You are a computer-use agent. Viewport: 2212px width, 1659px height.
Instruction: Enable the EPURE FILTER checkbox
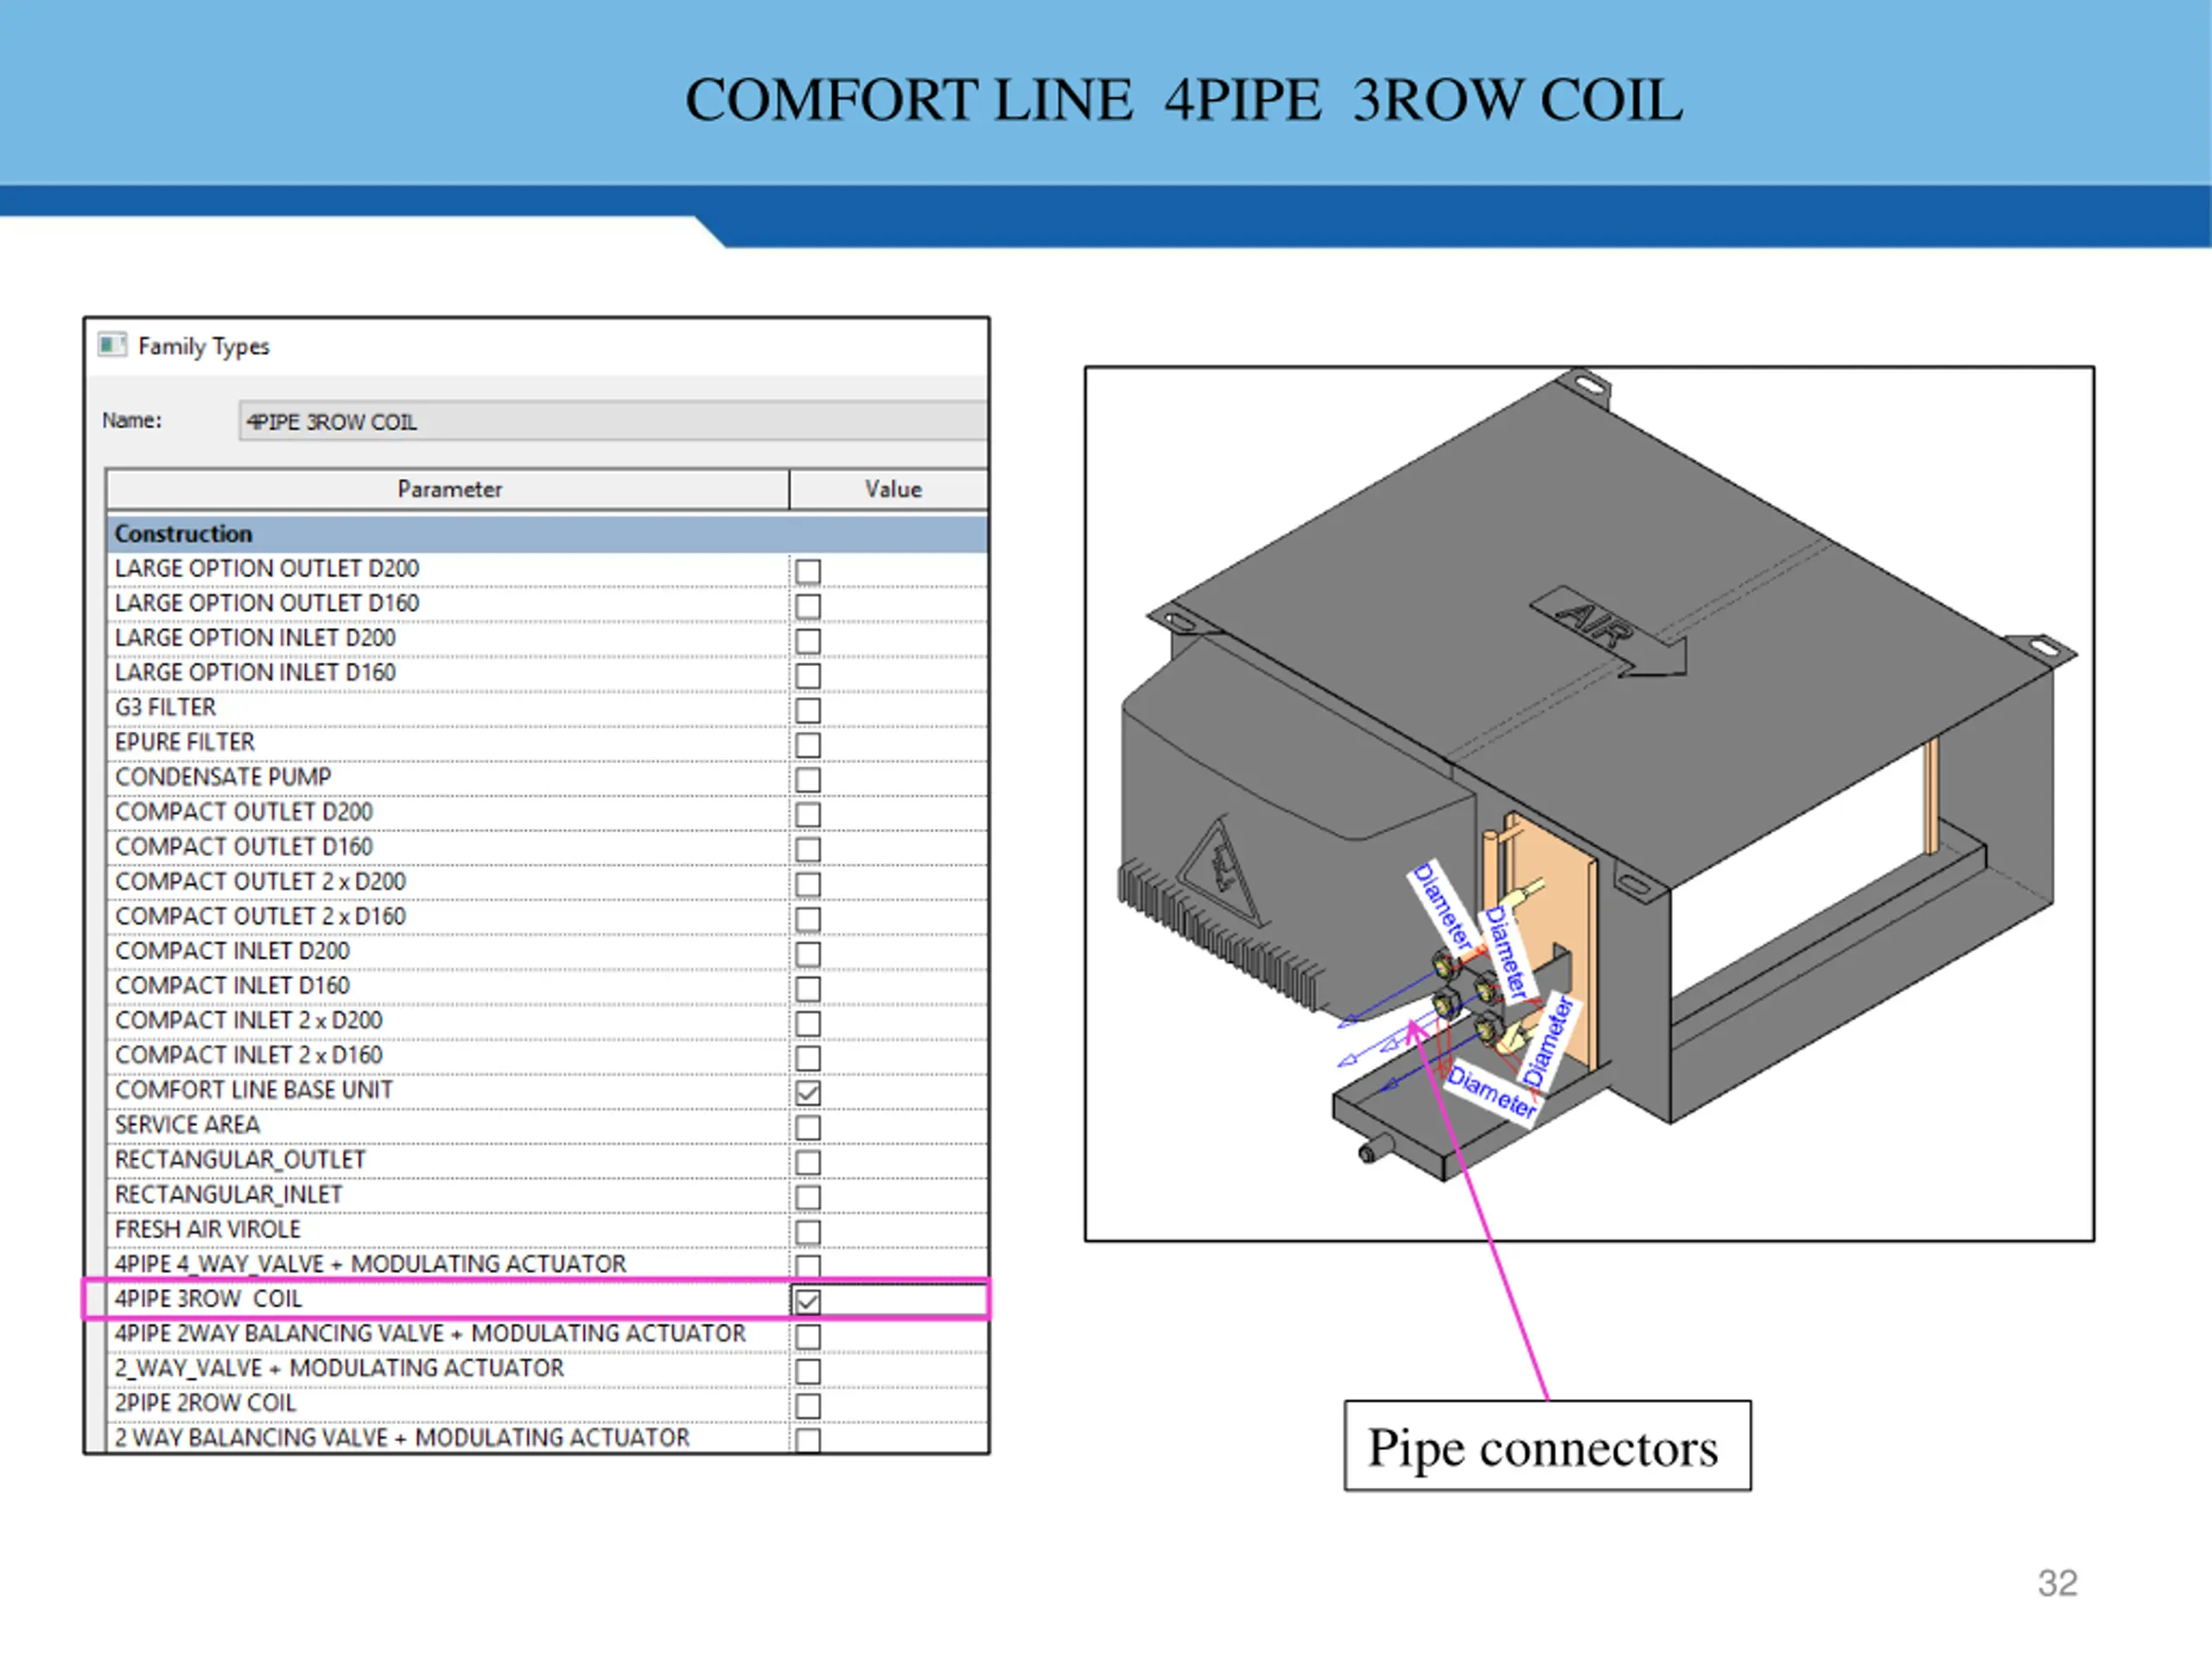[807, 746]
